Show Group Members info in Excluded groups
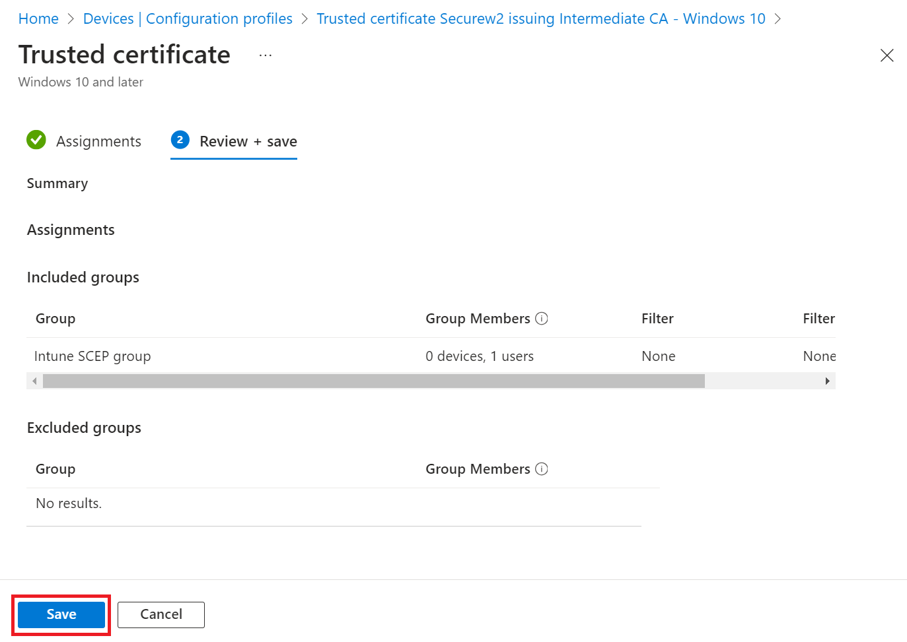The height and width of the screenshot is (642, 907). (x=542, y=469)
